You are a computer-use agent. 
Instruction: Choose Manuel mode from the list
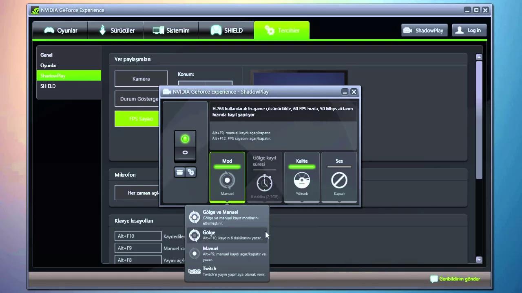click(227, 254)
